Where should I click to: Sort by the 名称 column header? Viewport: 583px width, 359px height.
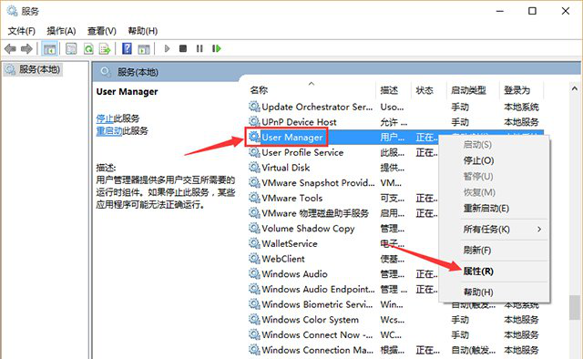[x=259, y=90]
